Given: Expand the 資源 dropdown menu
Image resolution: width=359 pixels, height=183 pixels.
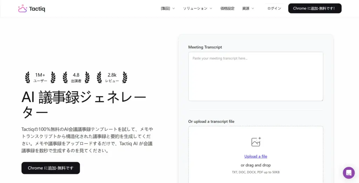Looking at the screenshot, I should click(248, 8).
